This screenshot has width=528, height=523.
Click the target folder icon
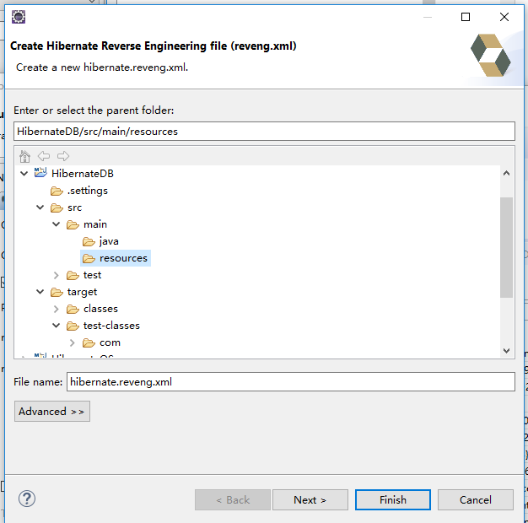point(57,293)
